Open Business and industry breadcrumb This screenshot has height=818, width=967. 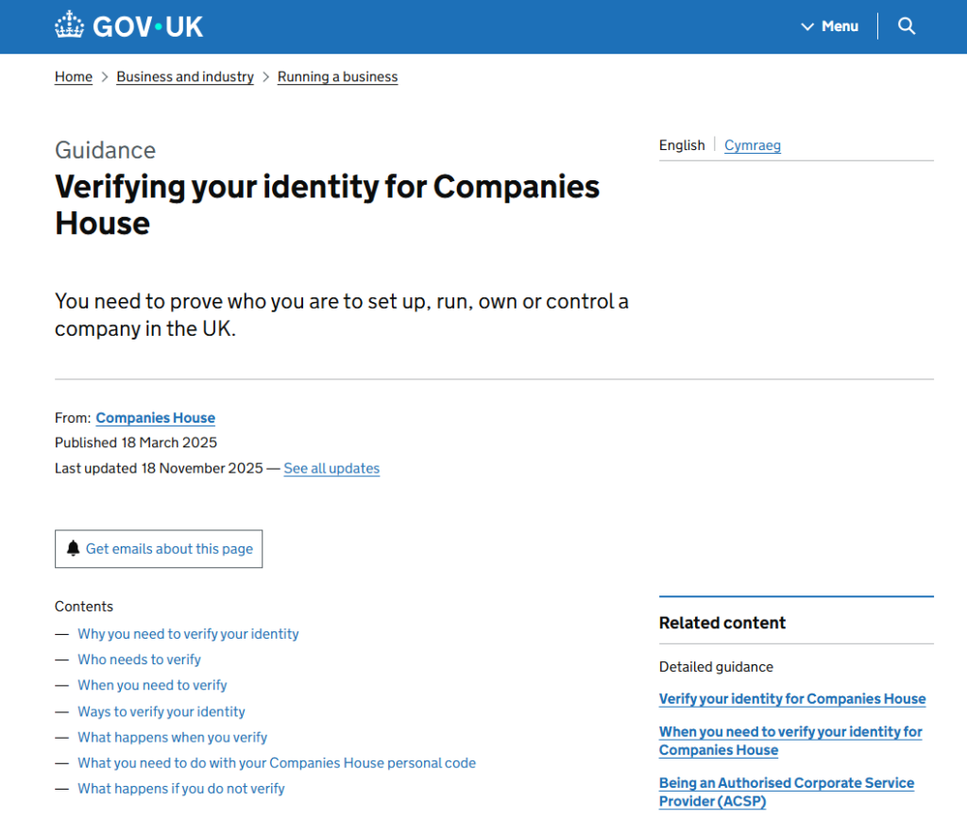click(185, 77)
